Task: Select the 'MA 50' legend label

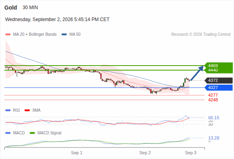Action: tap(75, 35)
